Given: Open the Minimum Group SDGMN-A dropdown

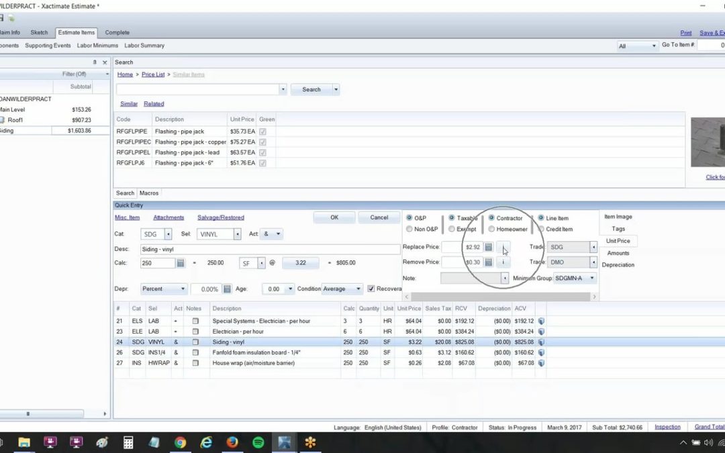Looking at the screenshot, I should [x=592, y=279].
